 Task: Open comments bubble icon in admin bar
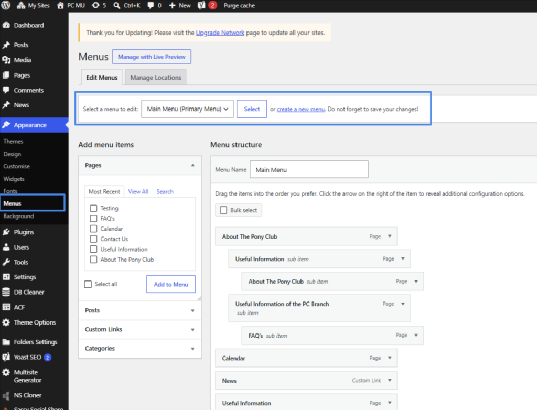(151, 5)
